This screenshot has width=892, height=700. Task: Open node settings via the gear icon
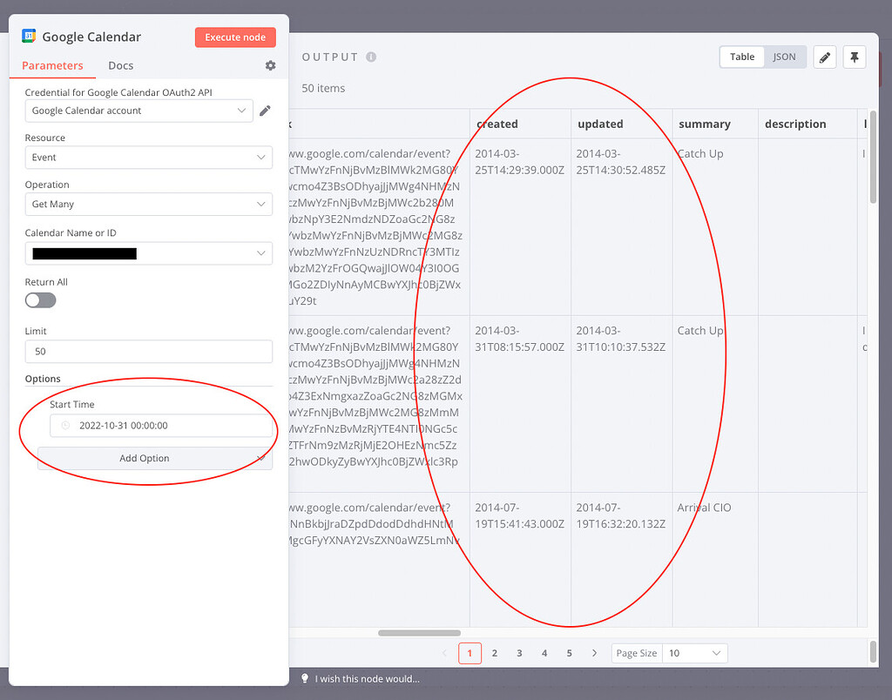[x=270, y=65]
